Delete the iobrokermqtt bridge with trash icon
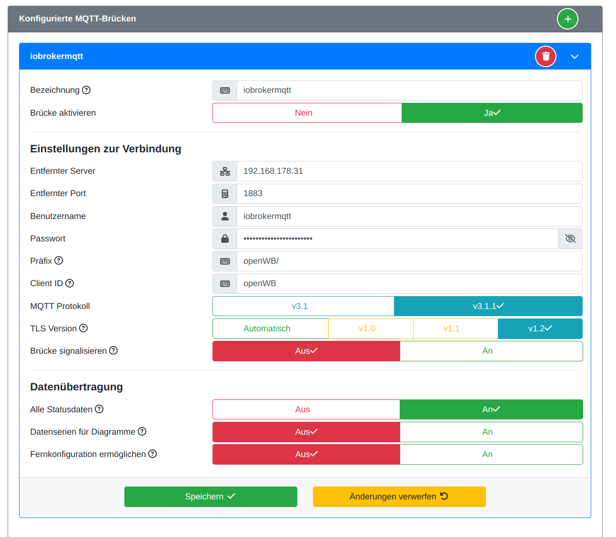Viewport: 616px width, 537px height. [546, 56]
